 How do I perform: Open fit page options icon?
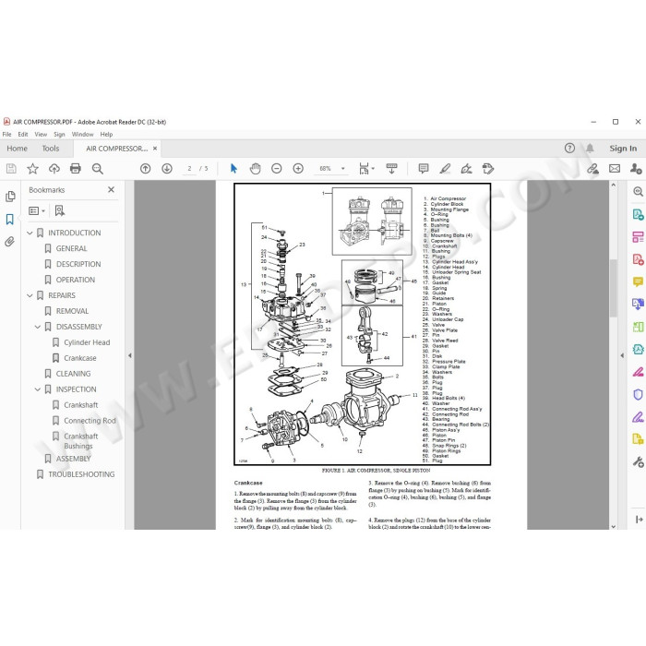[x=366, y=169]
